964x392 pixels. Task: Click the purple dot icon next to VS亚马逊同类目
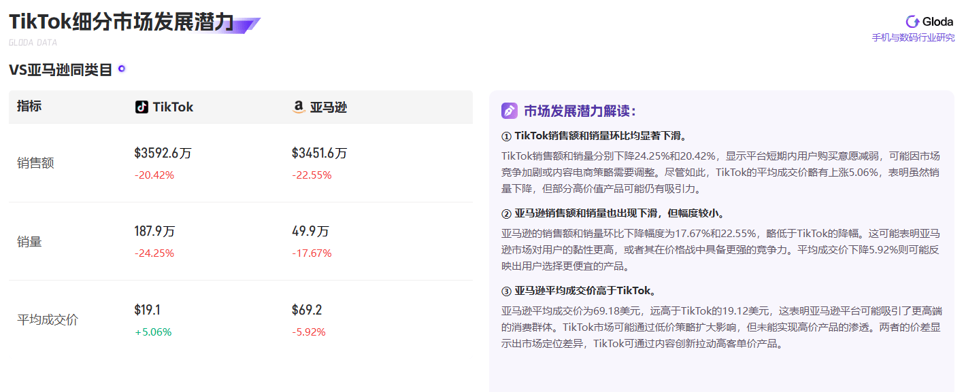[x=122, y=69]
